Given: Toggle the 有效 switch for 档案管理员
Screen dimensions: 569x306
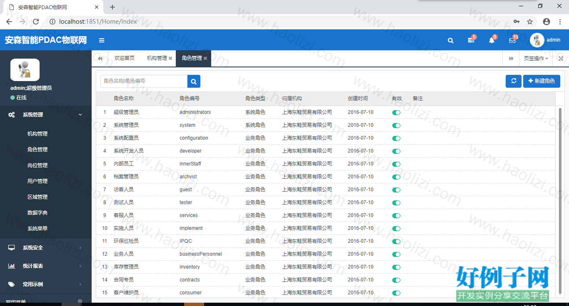Looking at the screenshot, I should click(396, 177).
